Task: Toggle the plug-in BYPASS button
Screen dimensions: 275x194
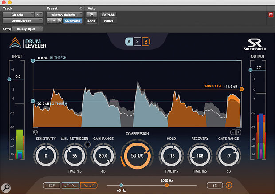Action: [109, 15]
